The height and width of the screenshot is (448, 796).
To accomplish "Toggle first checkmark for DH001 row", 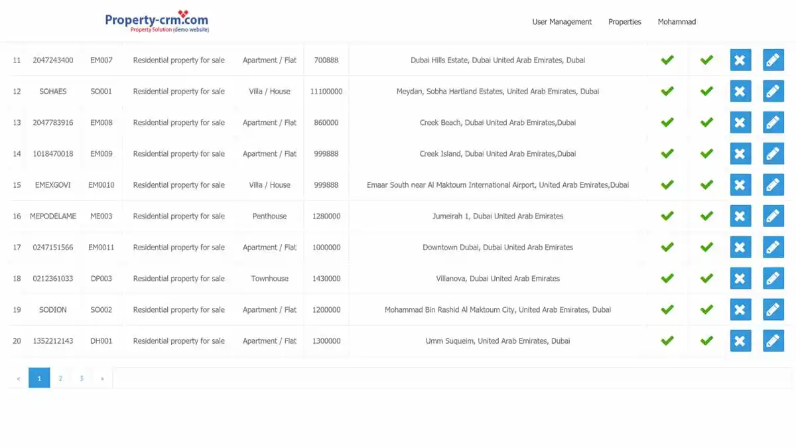I will click(667, 341).
